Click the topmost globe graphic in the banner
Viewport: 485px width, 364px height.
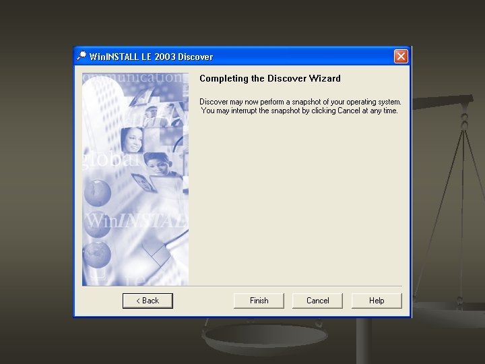coord(98,193)
